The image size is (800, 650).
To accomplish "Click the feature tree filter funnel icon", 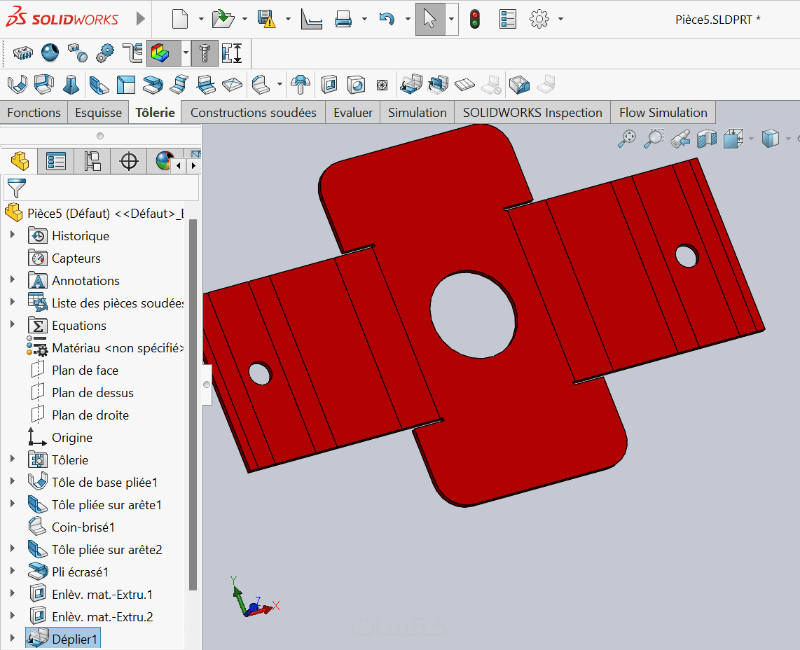I will click(x=15, y=188).
